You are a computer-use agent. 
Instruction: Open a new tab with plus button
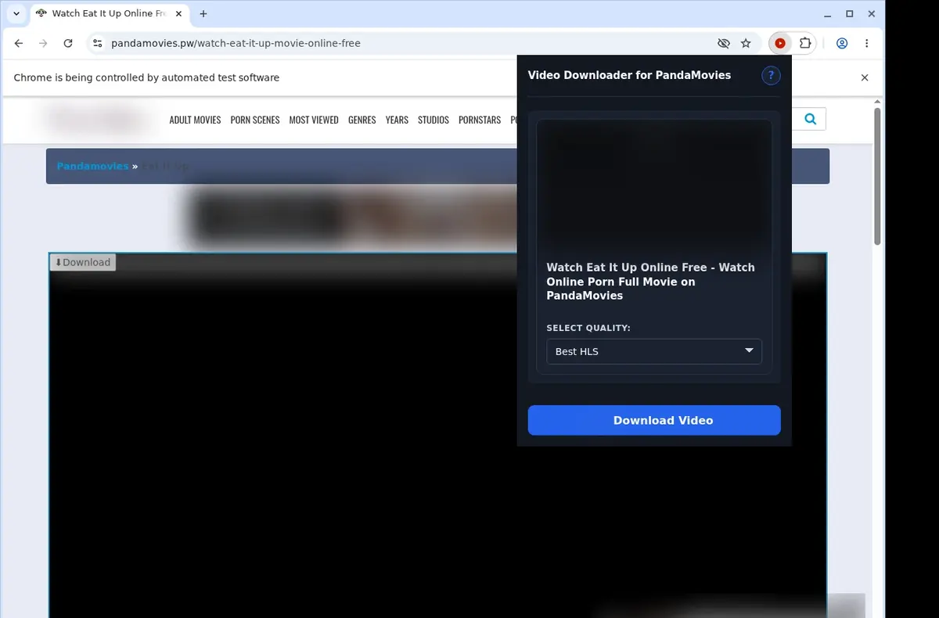click(203, 14)
